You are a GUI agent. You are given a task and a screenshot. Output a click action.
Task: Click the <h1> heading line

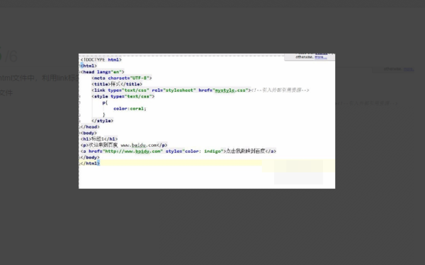coord(99,139)
